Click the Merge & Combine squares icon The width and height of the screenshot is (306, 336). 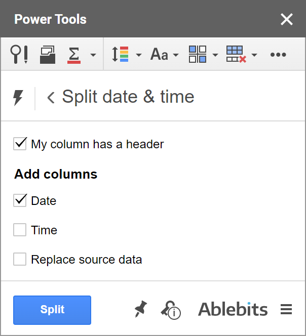(x=198, y=54)
